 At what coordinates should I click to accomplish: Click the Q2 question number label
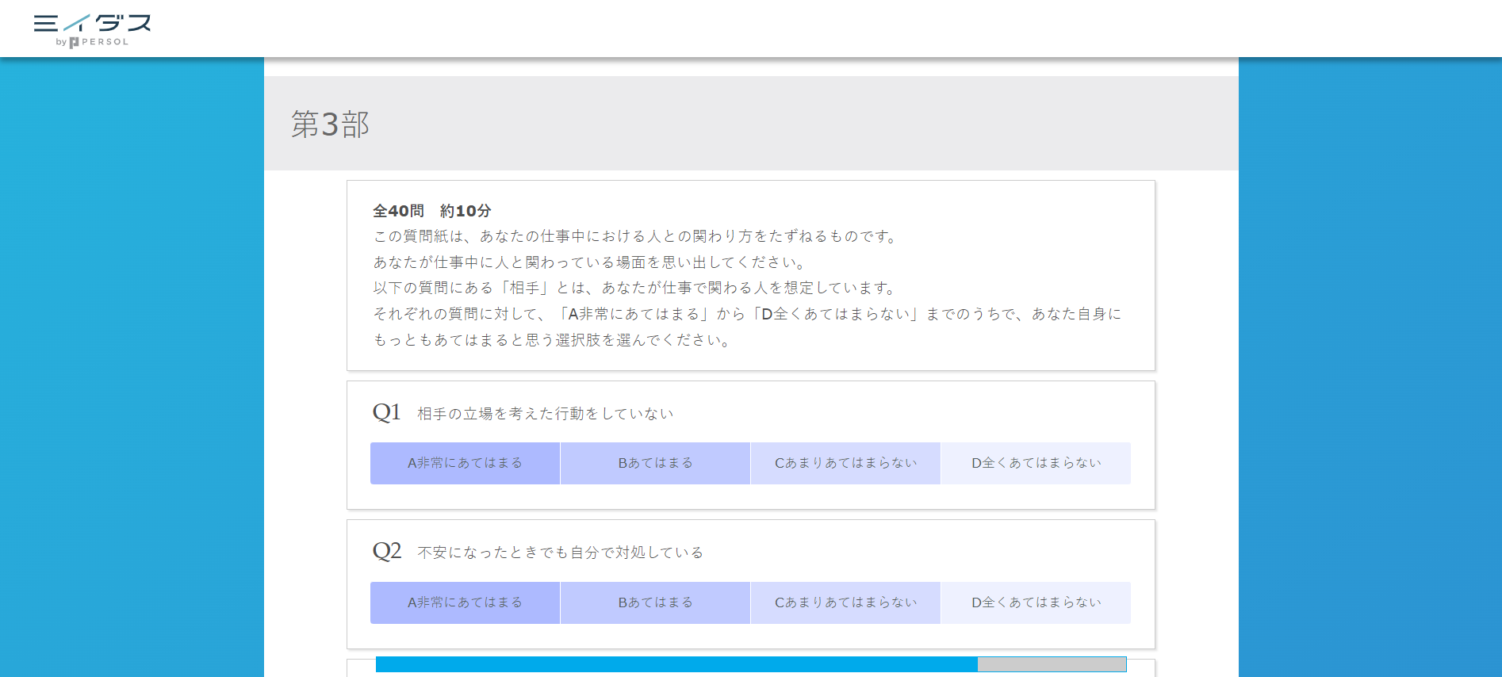click(386, 551)
